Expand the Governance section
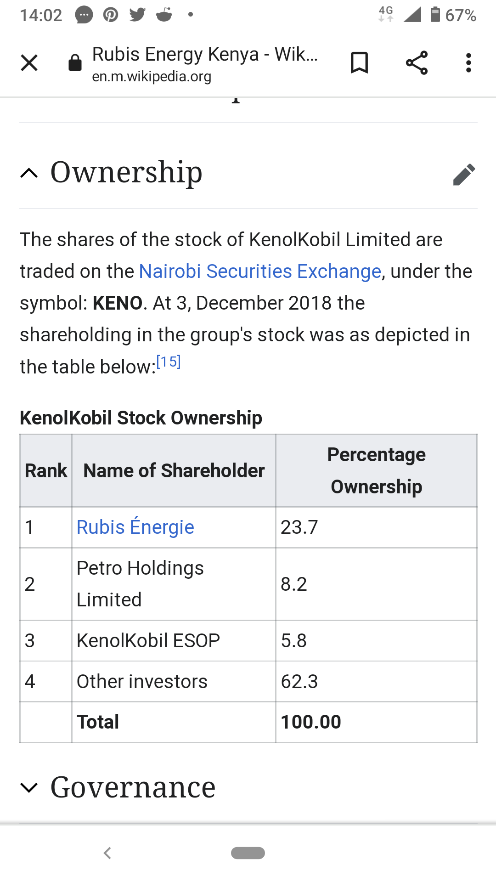This screenshot has width=496, height=882. (x=29, y=788)
